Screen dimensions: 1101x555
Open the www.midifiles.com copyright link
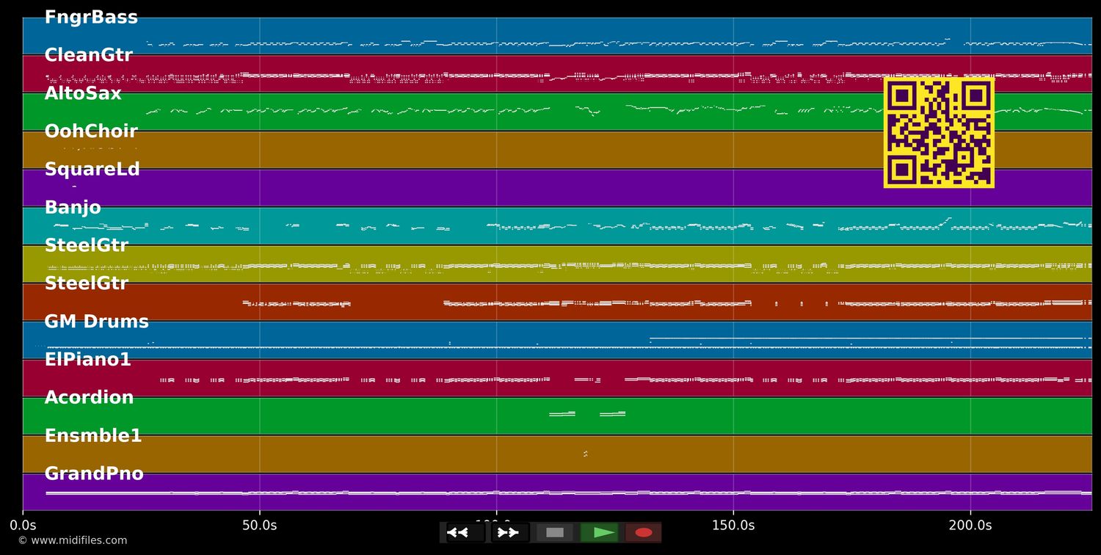click(71, 540)
